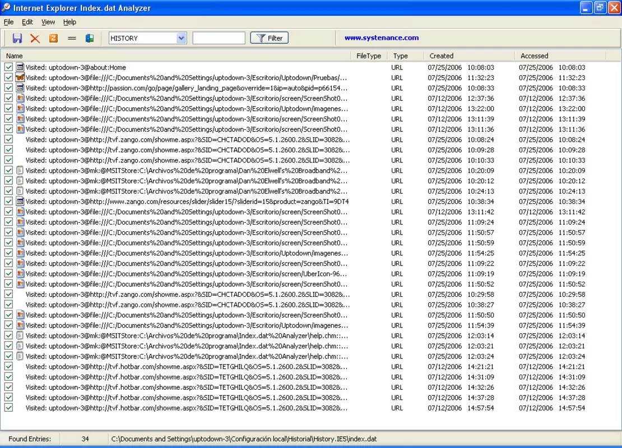The image size is (622, 448).
Task: Toggle checkbox of the hotbar 14:57:54 entry
Action: point(8,408)
